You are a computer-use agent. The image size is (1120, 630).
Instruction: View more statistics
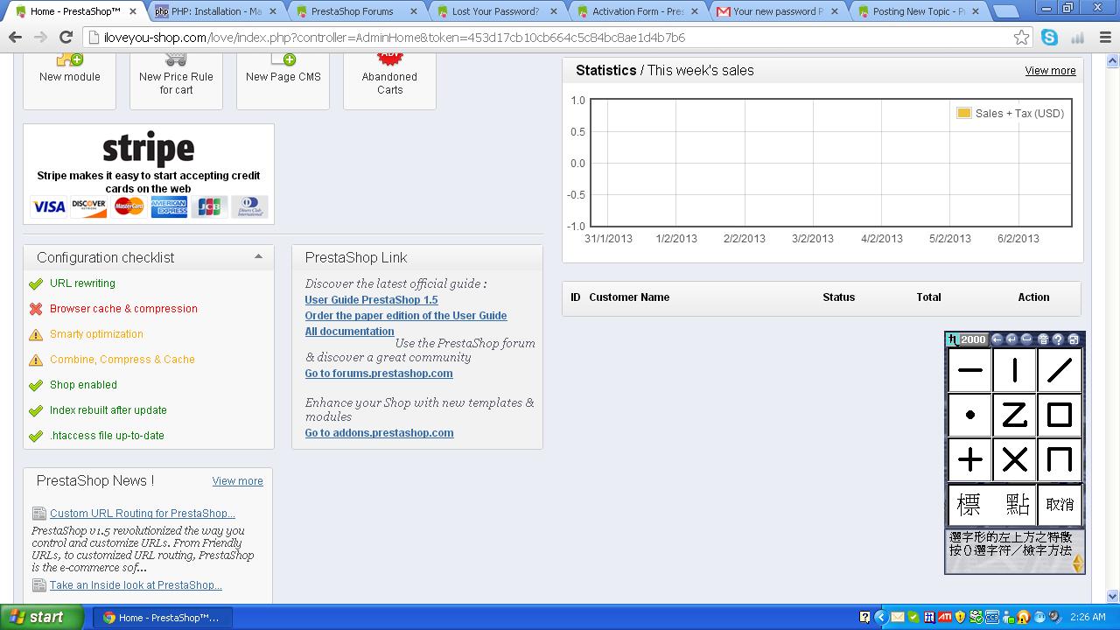point(1051,71)
